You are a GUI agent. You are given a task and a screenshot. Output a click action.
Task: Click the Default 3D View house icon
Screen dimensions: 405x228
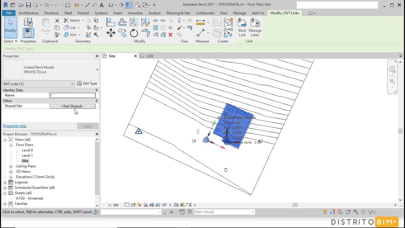pyautogui.click(x=111, y=5)
